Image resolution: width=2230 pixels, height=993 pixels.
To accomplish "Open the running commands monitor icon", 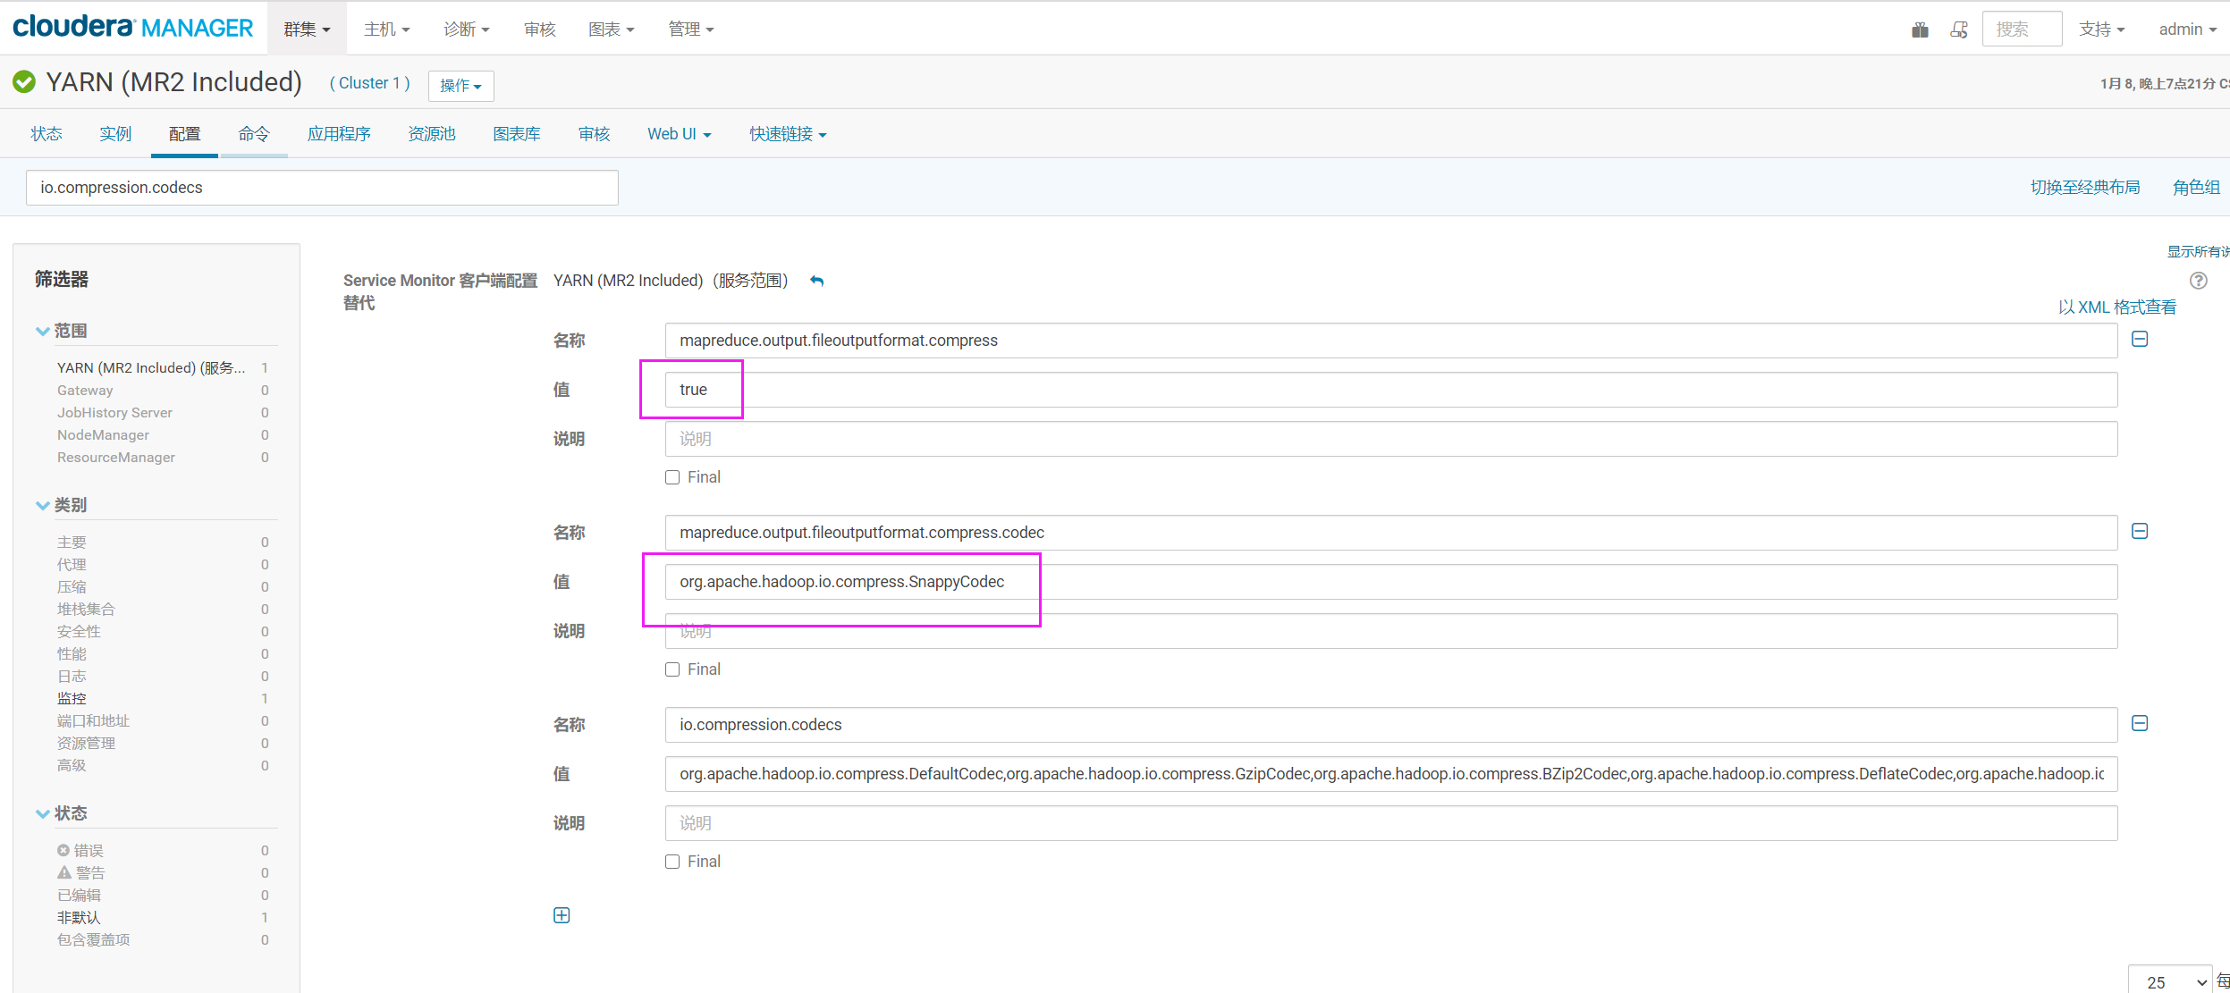I will 1959,29.
